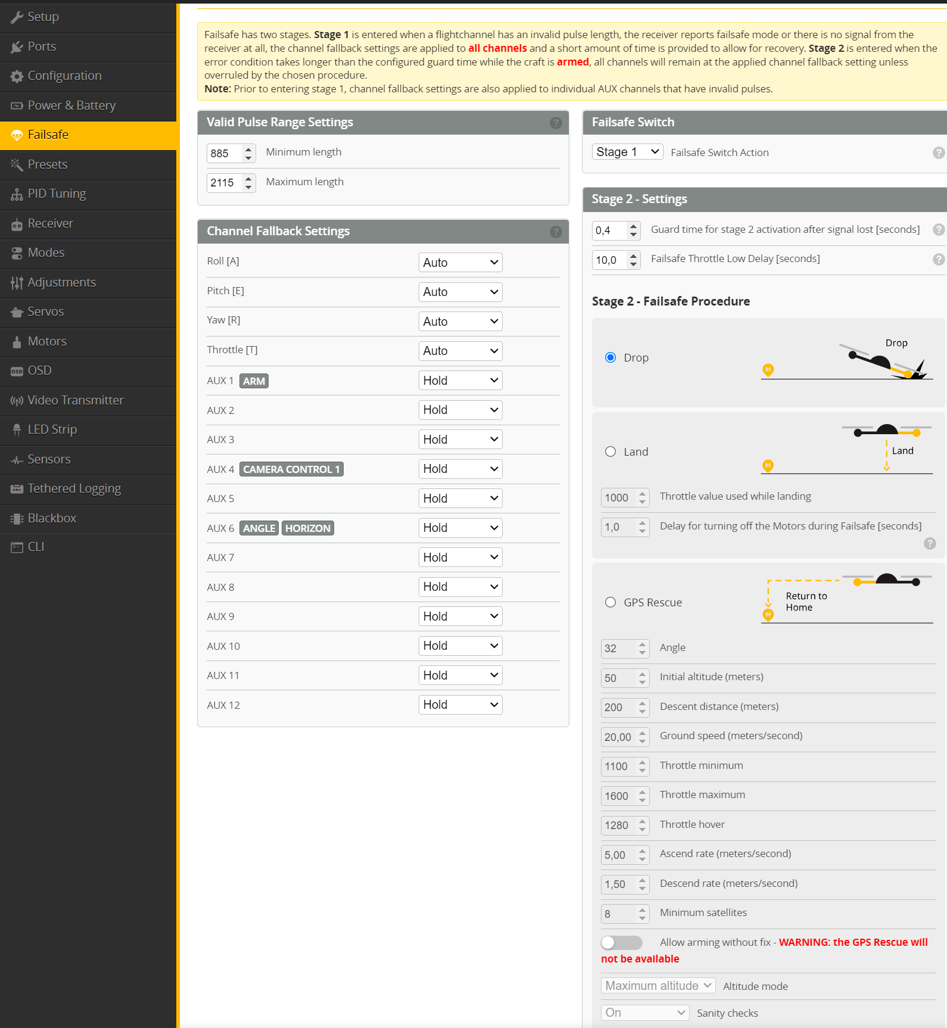Open the Failsafe Switch Action dropdown
This screenshot has height=1028, width=947.
pyautogui.click(x=627, y=152)
